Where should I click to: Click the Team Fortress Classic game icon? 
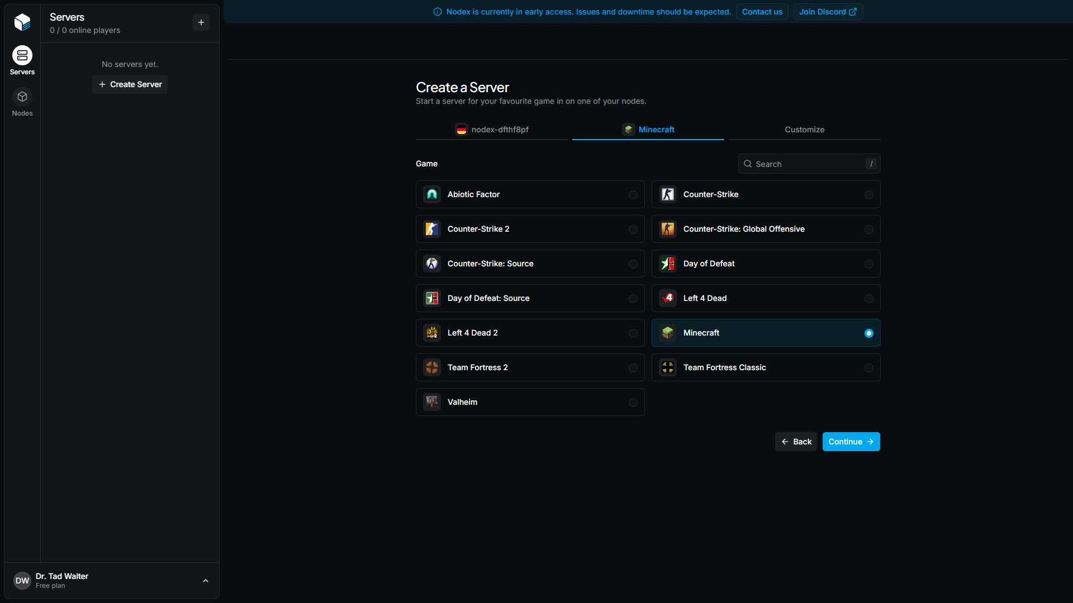668,367
